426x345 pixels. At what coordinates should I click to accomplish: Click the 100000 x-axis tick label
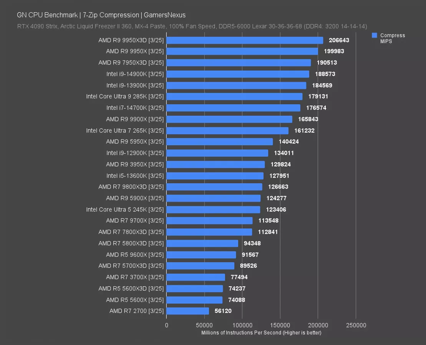tap(242, 325)
